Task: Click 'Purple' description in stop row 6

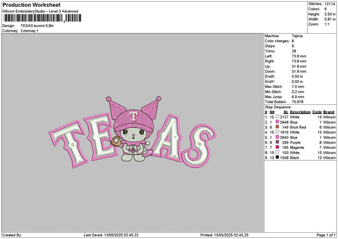Action: click(295, 143)
